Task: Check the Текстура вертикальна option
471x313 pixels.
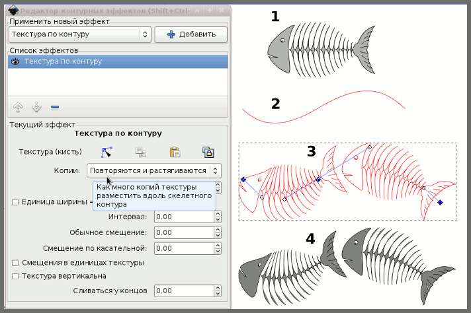Action: 15,275
